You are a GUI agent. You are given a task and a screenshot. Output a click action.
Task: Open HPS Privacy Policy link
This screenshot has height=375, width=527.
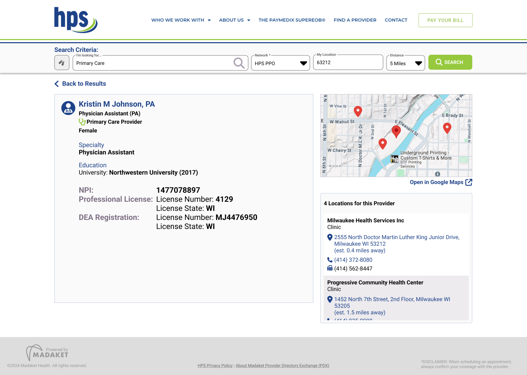tap(215, 366)
